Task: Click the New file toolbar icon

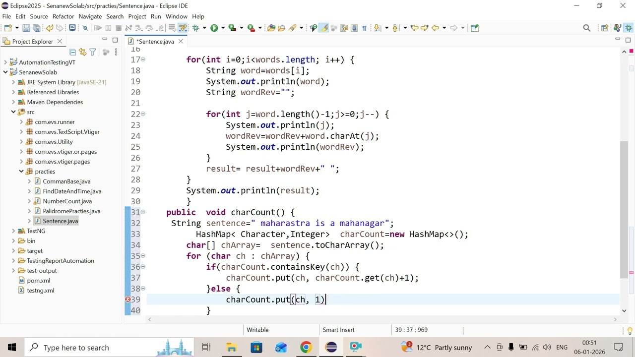Action: click(8, 28)
